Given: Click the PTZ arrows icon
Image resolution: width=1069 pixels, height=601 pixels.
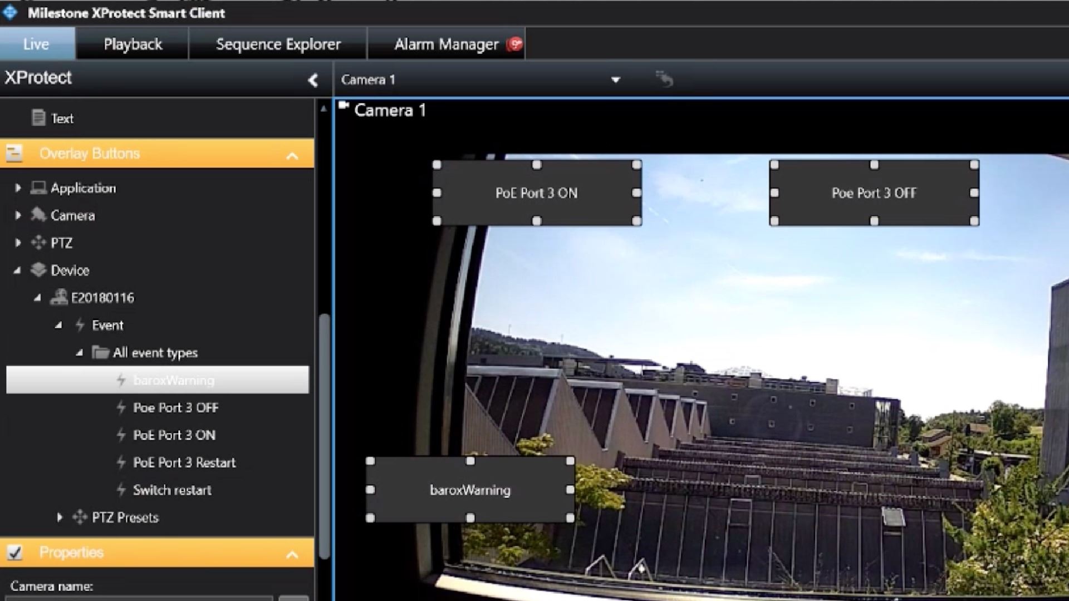Looking at the screenshot, I should pos(38,242).
